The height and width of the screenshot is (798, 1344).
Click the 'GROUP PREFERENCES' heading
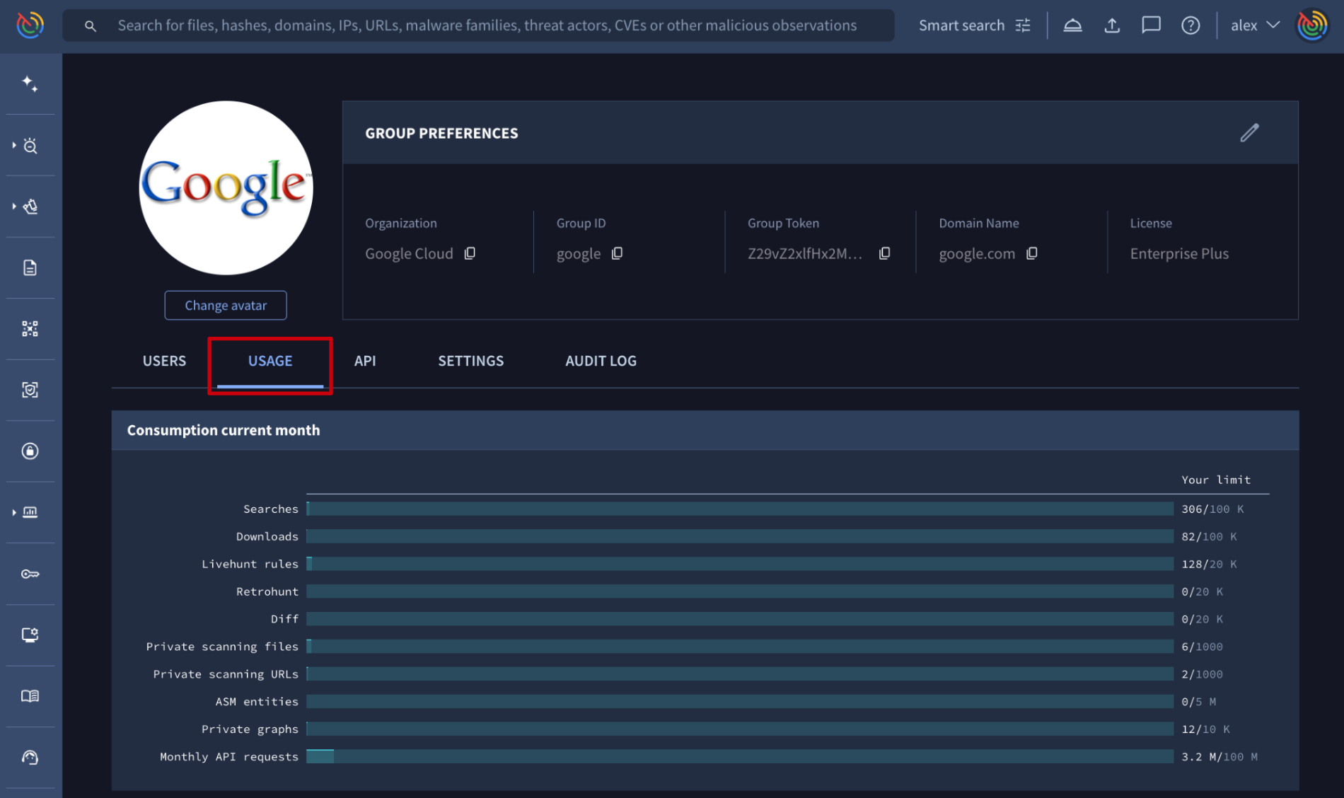[441, 133]
